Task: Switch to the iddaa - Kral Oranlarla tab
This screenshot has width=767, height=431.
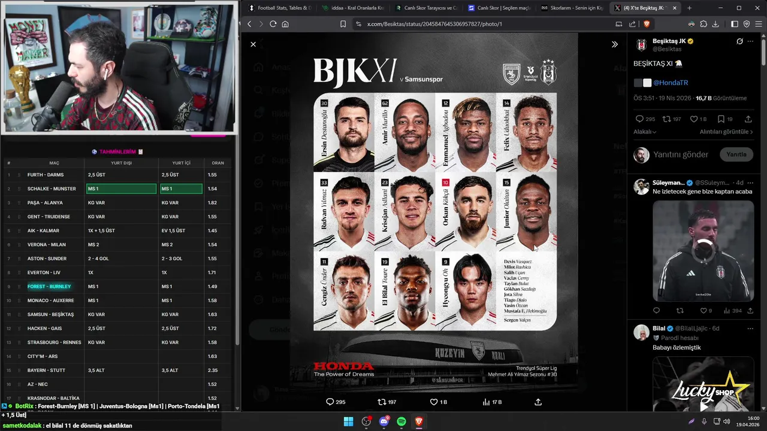Action: 352,8
